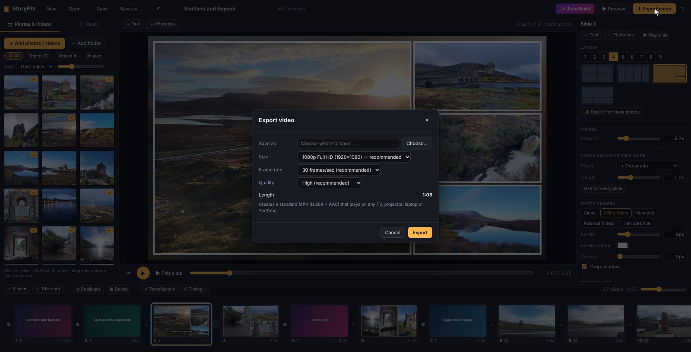Toggle the Drop shadow checkbox
The width and height of the screenshot is (691, 352).
tap(584, 267)
